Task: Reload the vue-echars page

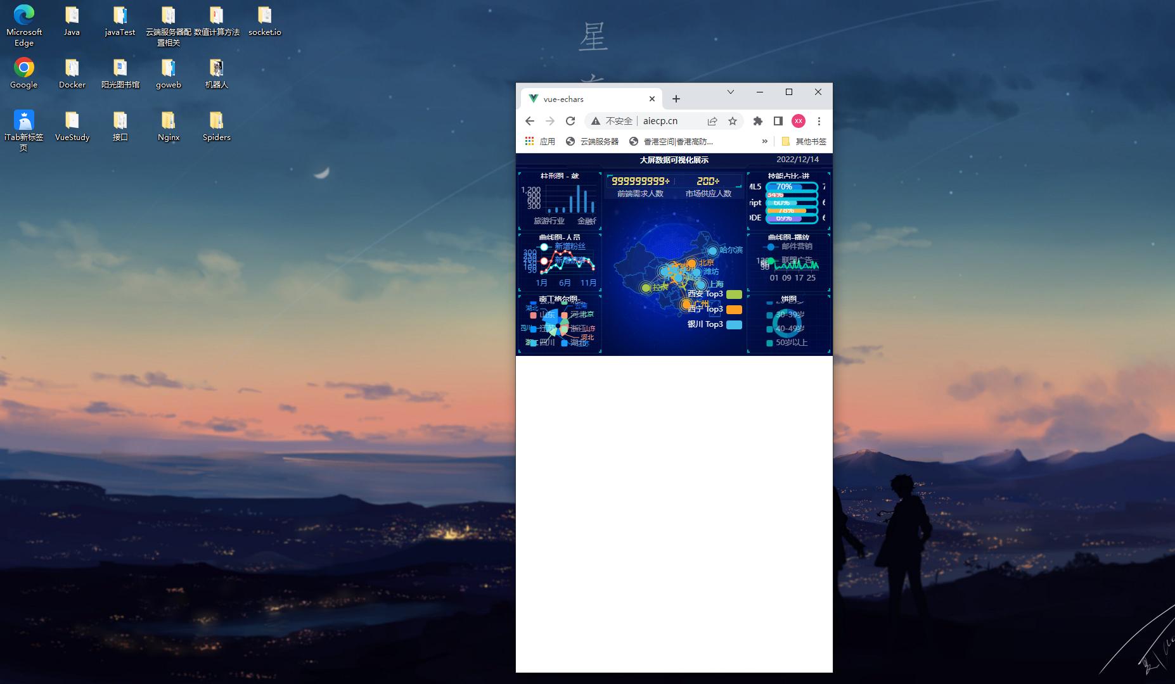Action: pyautogui.click(x=572, y=121)
